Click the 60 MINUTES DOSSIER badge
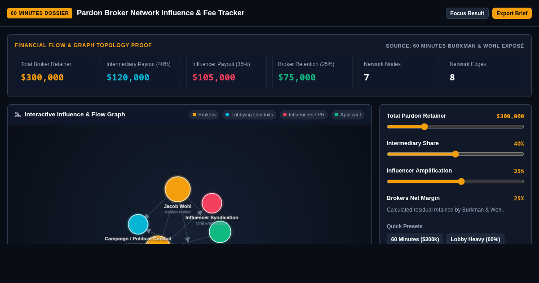The image size is (539, 283). pyautogui.click(x=40, y=13)
